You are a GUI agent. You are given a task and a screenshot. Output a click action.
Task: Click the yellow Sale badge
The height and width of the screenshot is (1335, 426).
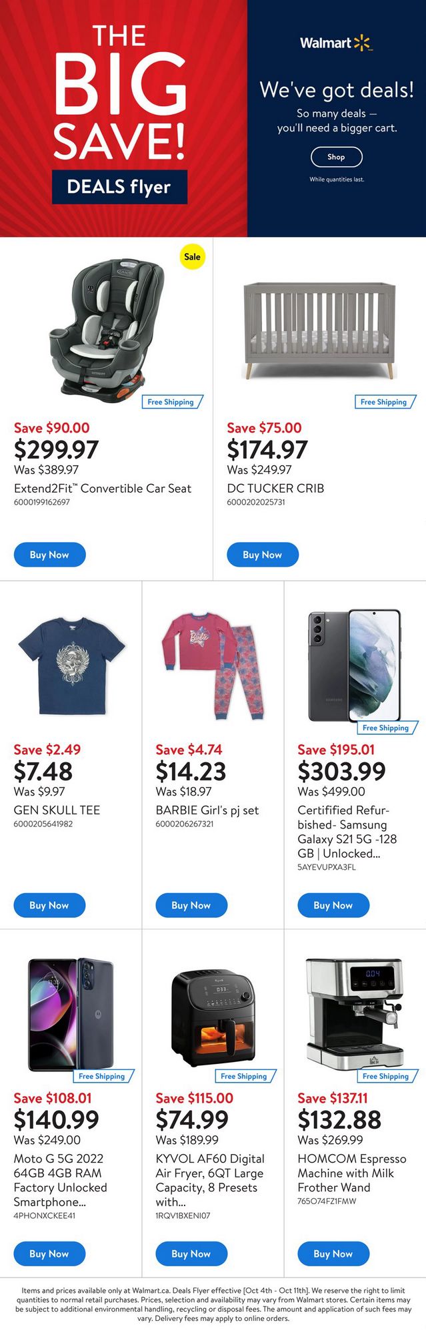click(192, 256)
